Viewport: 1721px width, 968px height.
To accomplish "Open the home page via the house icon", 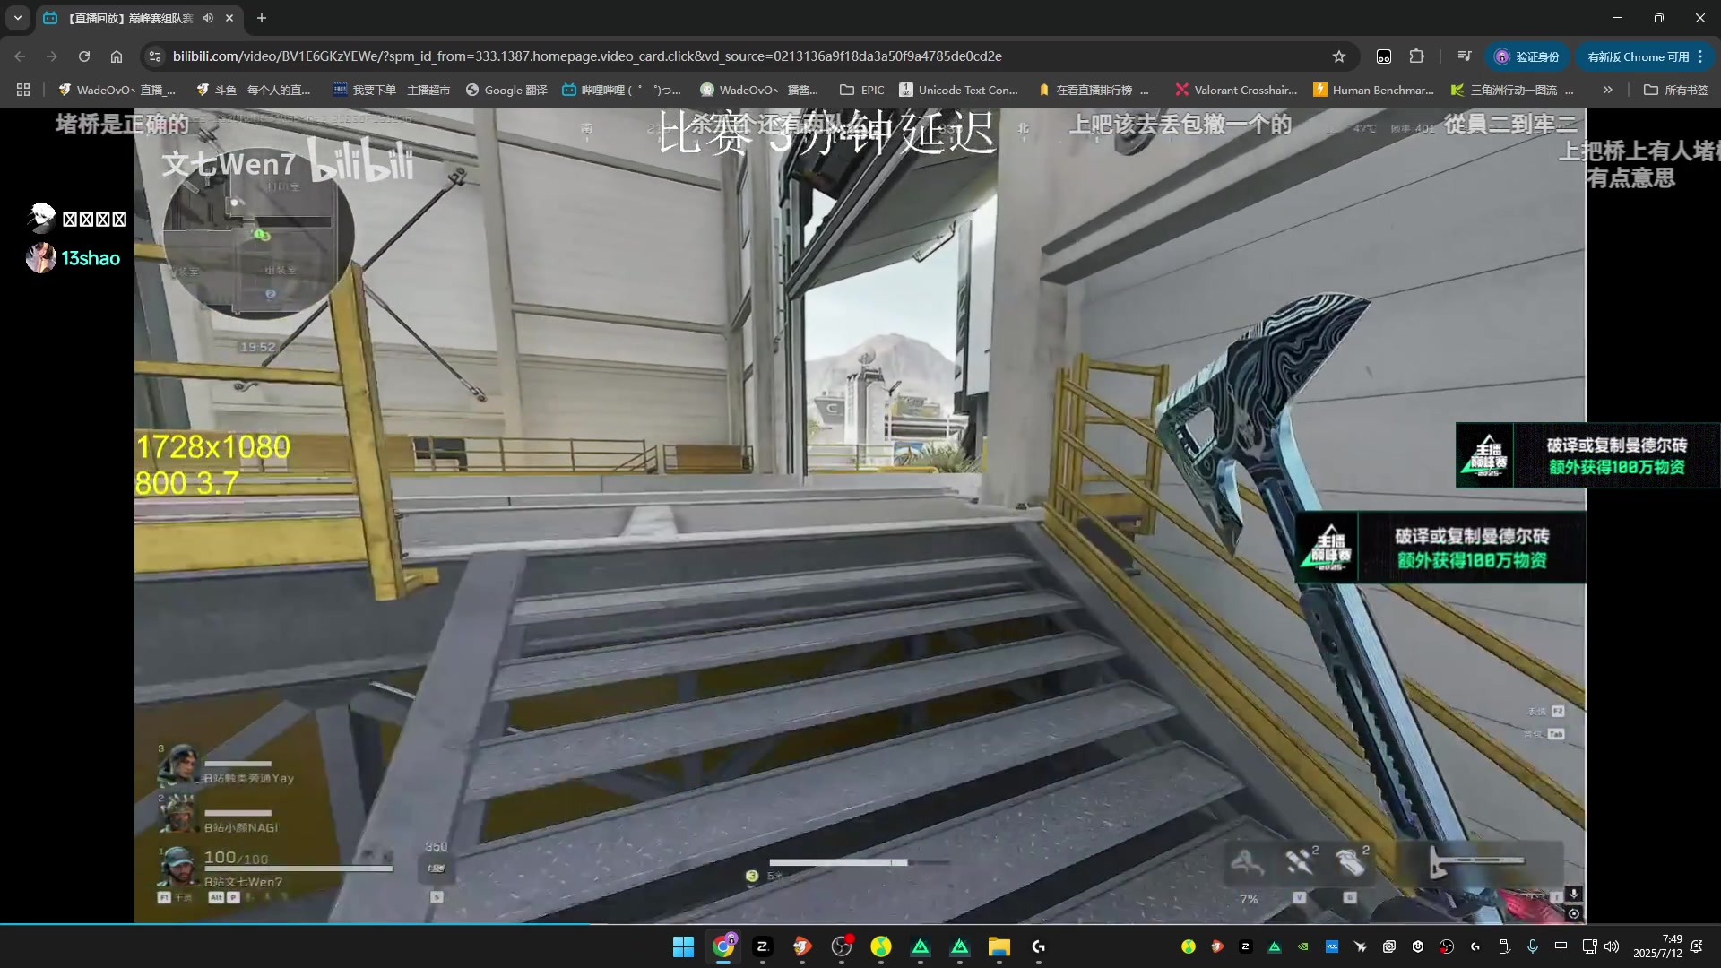I will (117, 56).
